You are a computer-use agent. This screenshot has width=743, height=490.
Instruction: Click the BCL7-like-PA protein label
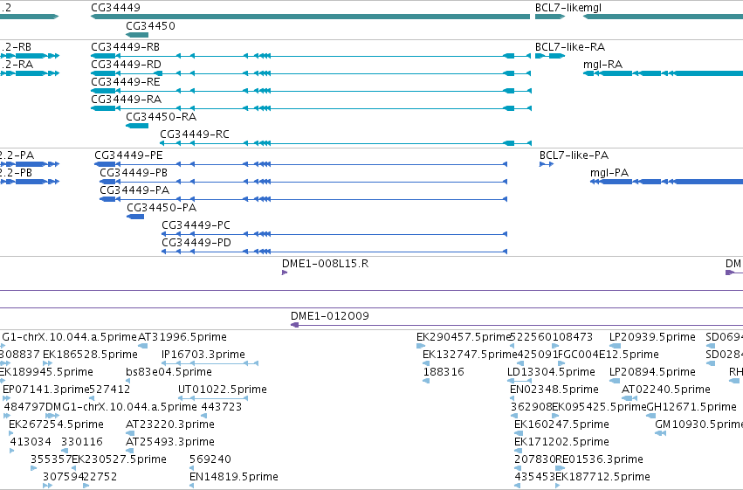tap(574, 155)
